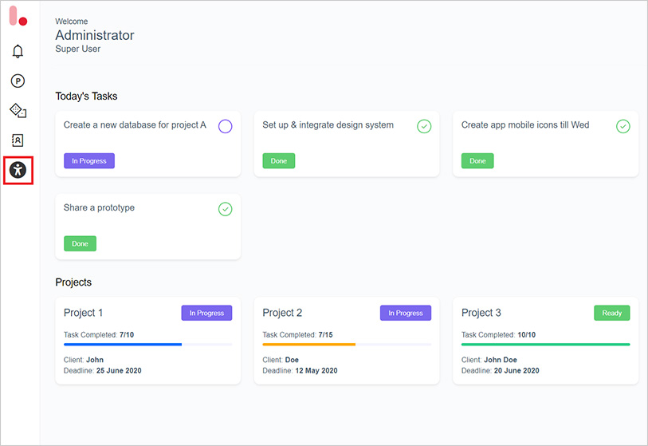Open the notifications bell icon
Viewport: 648px width, 446px height.
pos(18,52)
